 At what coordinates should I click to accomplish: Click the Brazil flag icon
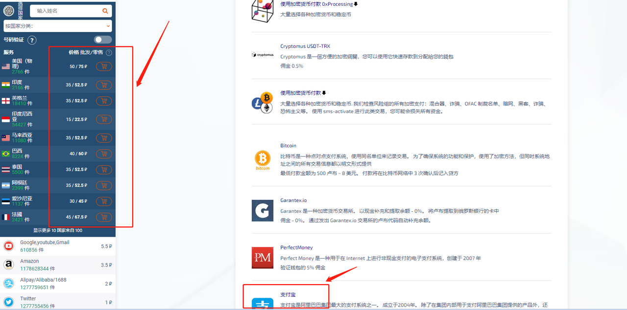6,154
